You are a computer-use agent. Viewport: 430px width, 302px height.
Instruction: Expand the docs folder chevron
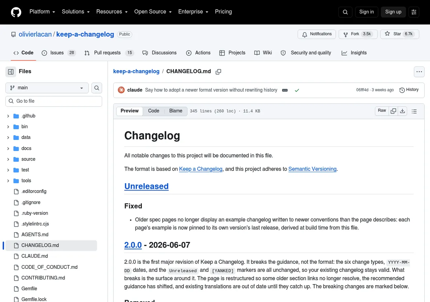tap(8, 148)
